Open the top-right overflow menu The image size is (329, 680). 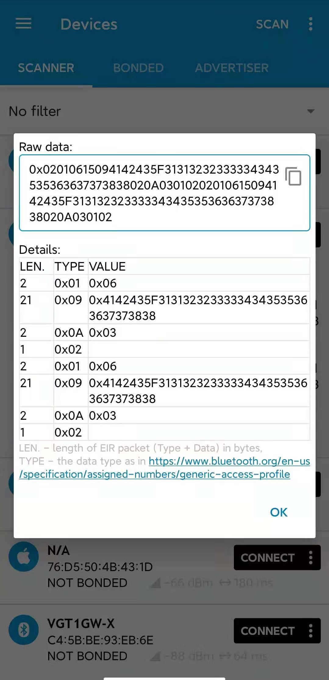310,24
